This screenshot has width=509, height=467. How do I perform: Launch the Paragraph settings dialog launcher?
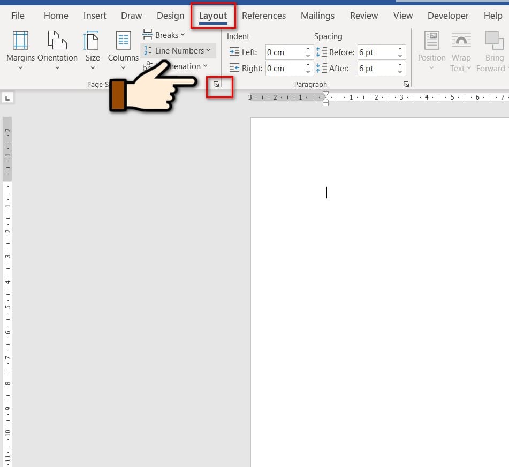pyautogui.click(x=406, y=85)
